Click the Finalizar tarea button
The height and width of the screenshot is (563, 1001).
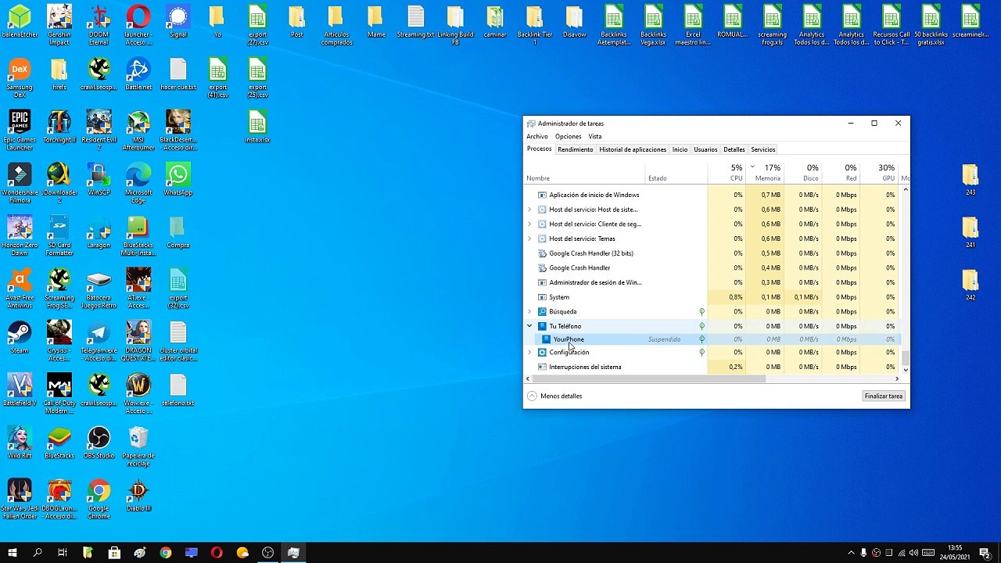[884, 396]
